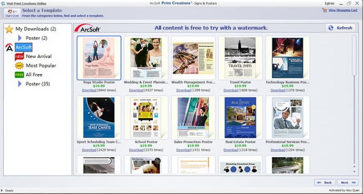Open the New Arrival category
This screenshot has height=194, width=363.
[39, 56]
